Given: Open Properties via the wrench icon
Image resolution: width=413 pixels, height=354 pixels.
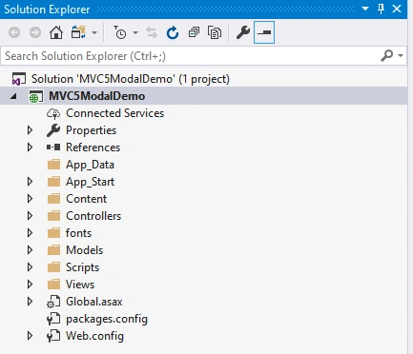Looking at the screenshot, I should coord(243,32).
